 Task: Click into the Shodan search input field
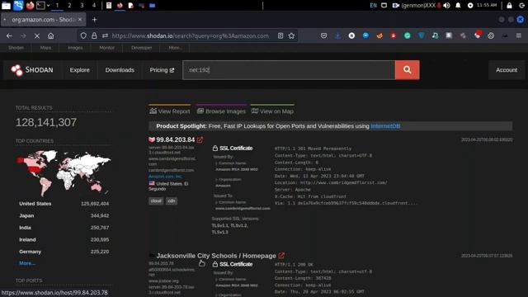pos(289,70)
